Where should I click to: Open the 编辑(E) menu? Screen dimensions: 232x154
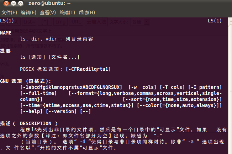(28, 12)
